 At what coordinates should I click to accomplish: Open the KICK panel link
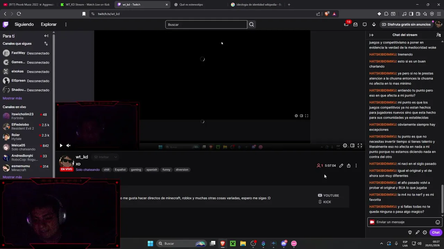point(325,202)
